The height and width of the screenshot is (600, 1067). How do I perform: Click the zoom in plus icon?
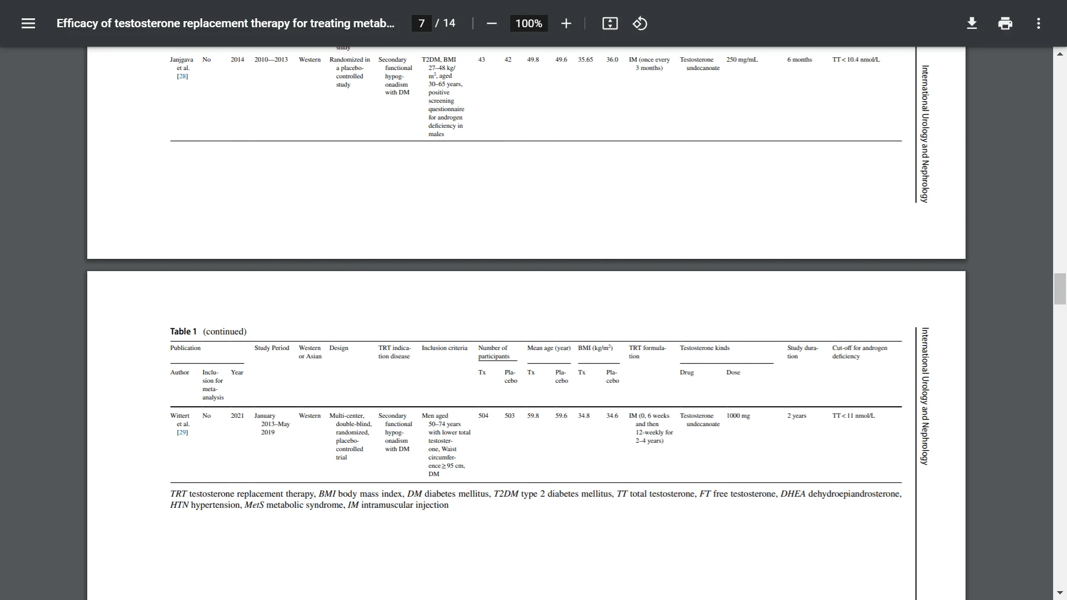(x=566, y=23)
